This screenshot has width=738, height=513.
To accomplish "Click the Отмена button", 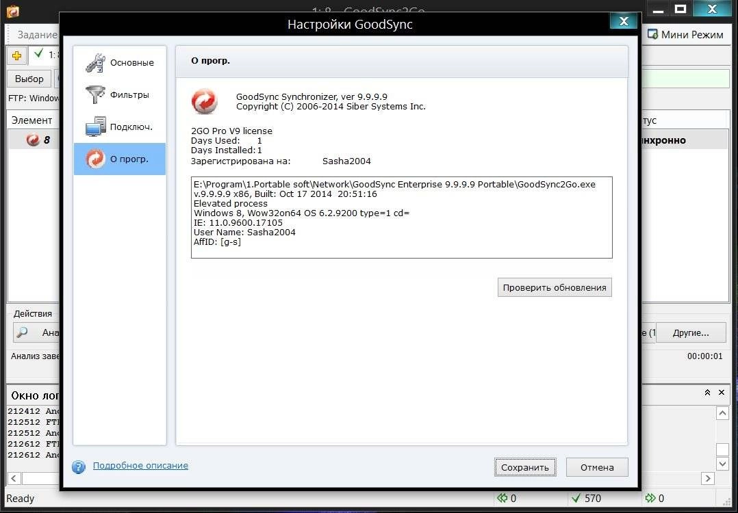I will pos(597,467).
